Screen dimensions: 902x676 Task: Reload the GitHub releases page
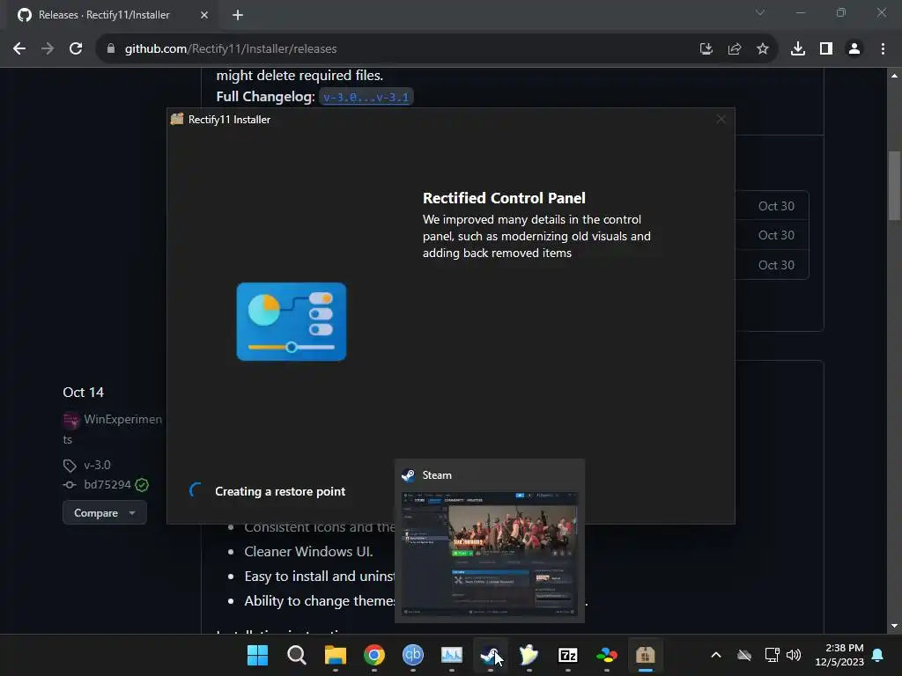click(x=76, y=49)
